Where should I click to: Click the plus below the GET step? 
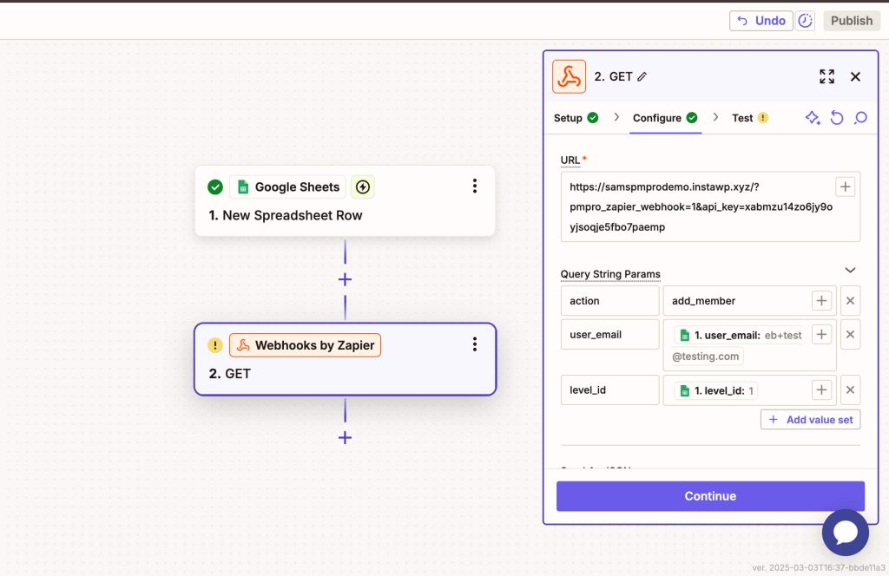(345, 438)
